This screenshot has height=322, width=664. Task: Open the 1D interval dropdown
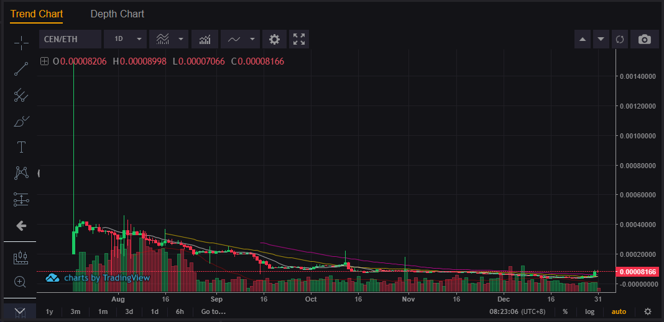[x=126, y=39]
